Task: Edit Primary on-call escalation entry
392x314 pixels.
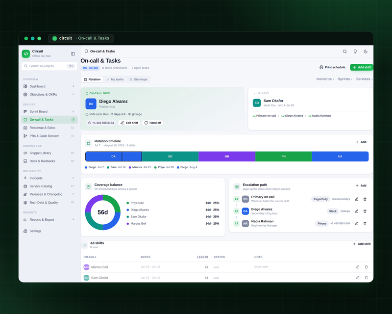Action: click(x=356, y=199)
